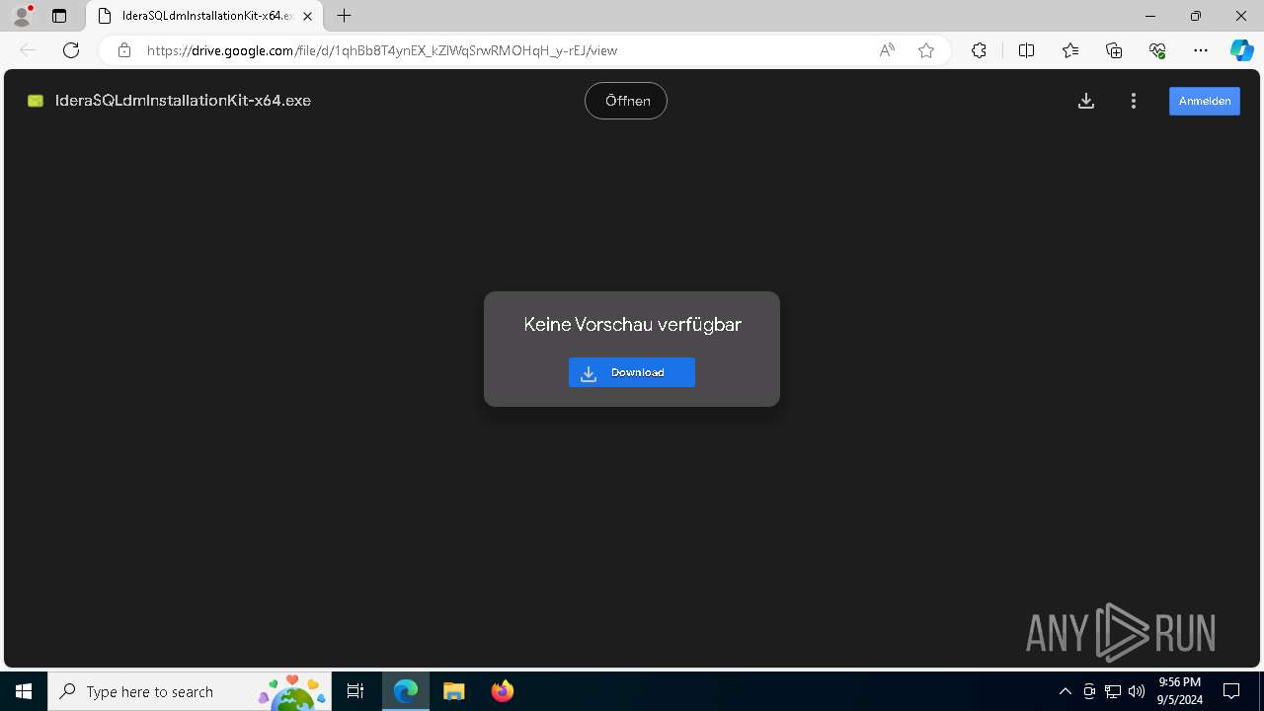Click the browser profile avatar icon
This screenshot has height=711, width=1264.
(x=22, y=16)
